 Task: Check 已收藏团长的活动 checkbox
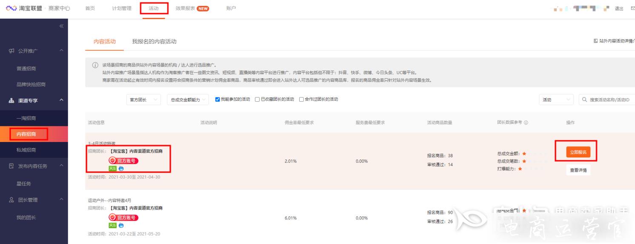257,99
